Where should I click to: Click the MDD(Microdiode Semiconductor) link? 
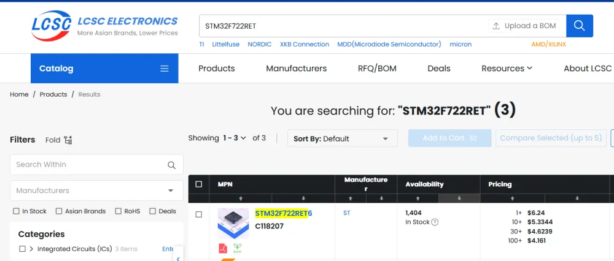389,44
